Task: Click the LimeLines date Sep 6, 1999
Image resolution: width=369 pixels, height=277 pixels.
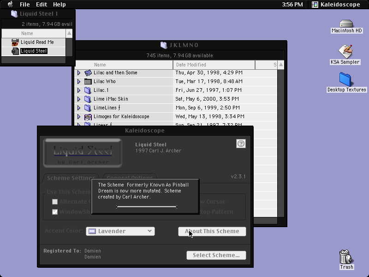Action: 208,108
